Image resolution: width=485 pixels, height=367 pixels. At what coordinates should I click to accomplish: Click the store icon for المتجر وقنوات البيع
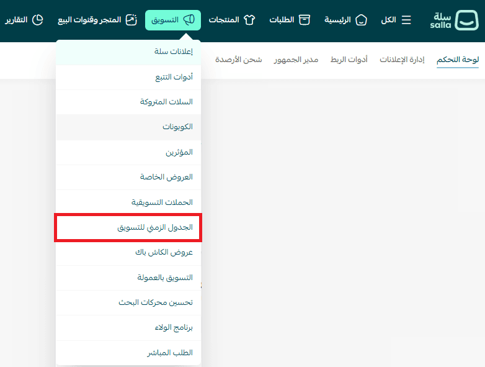[131, 20]
